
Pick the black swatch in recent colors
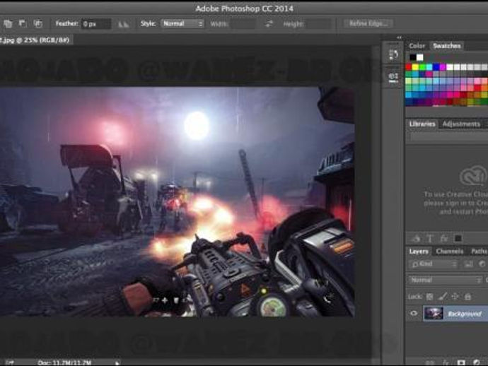click(x=413, y=57)
